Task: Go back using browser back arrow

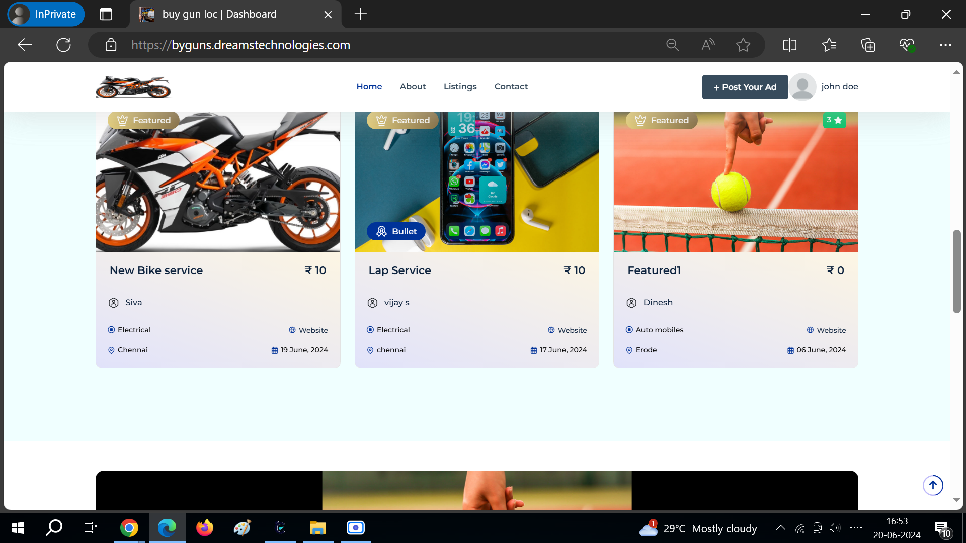Action: point(25,45)
